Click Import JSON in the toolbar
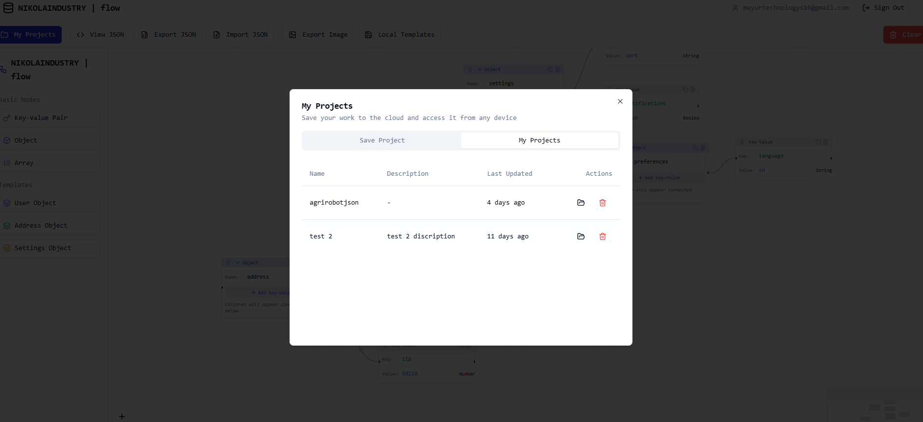 point(241,35)
